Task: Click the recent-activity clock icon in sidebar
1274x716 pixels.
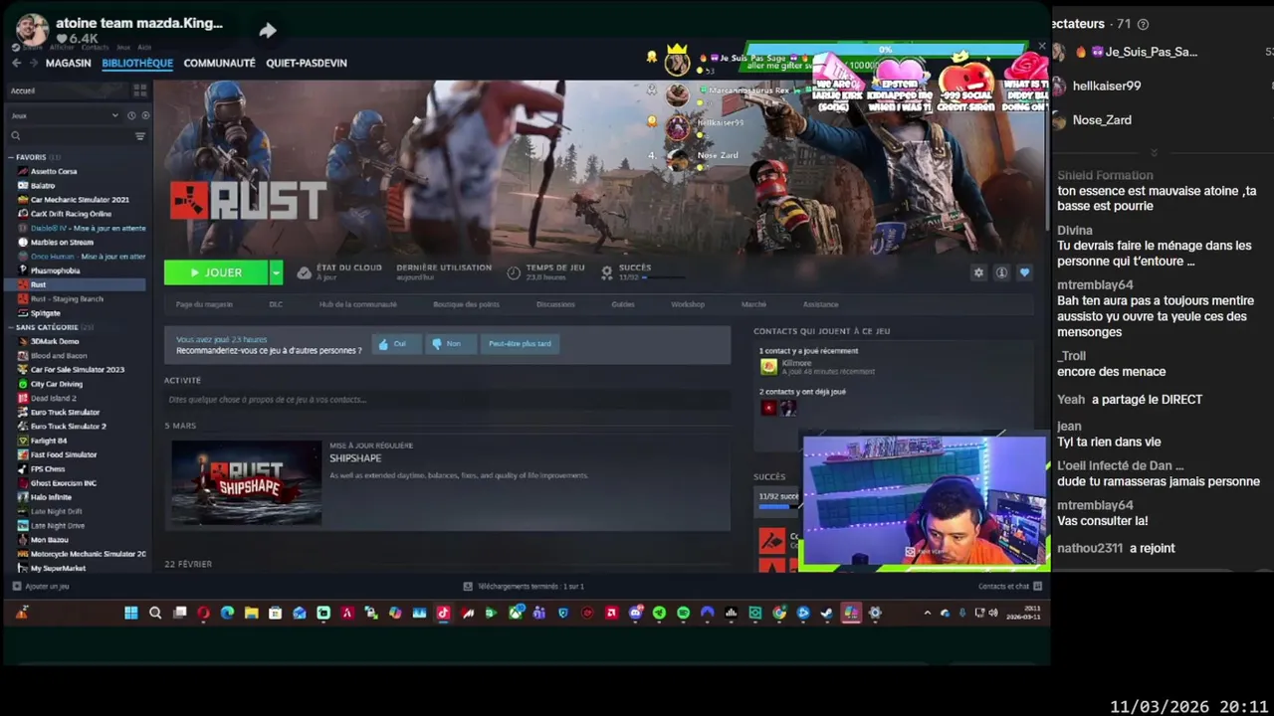Action: (x=131, y=115)
